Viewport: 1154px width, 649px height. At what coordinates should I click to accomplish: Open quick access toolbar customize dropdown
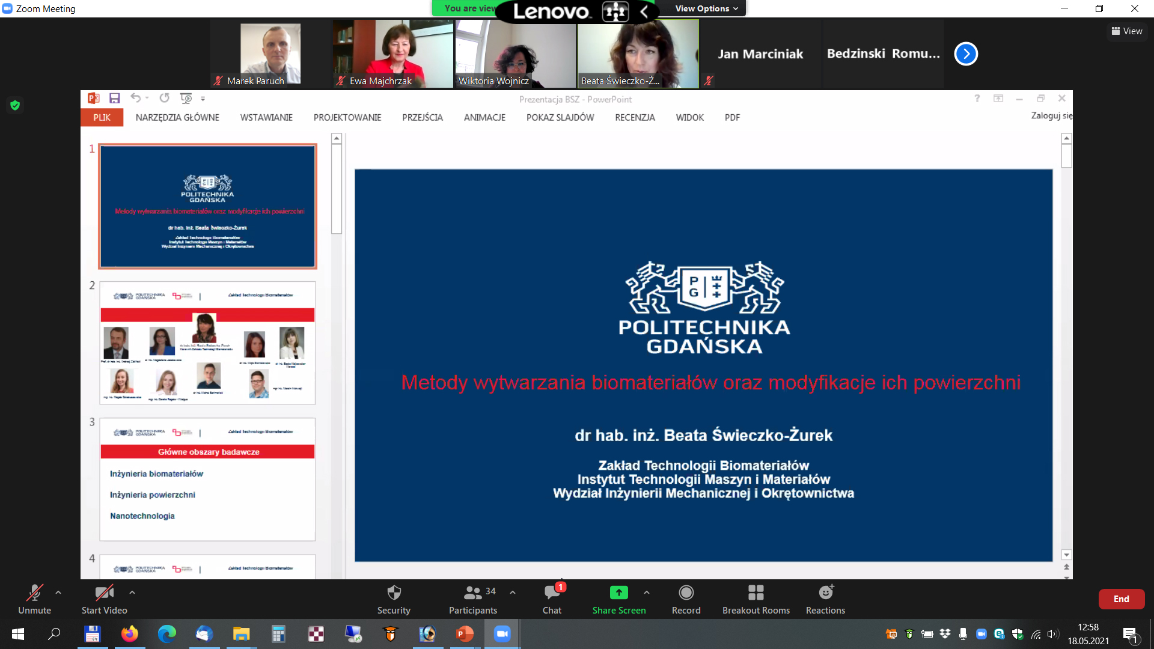coord(203,99)
